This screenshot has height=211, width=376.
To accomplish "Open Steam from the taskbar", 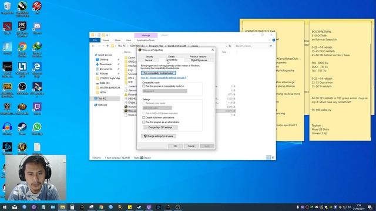I will pos(139,207).
